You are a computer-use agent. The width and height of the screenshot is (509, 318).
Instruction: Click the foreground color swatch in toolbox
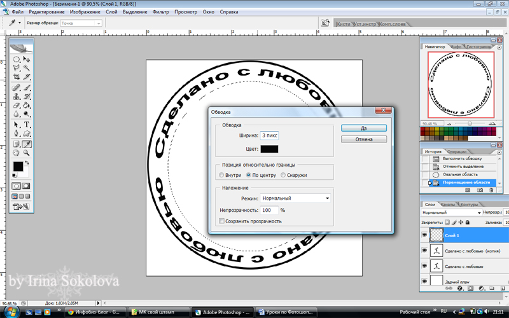click(x=18, y=167)
